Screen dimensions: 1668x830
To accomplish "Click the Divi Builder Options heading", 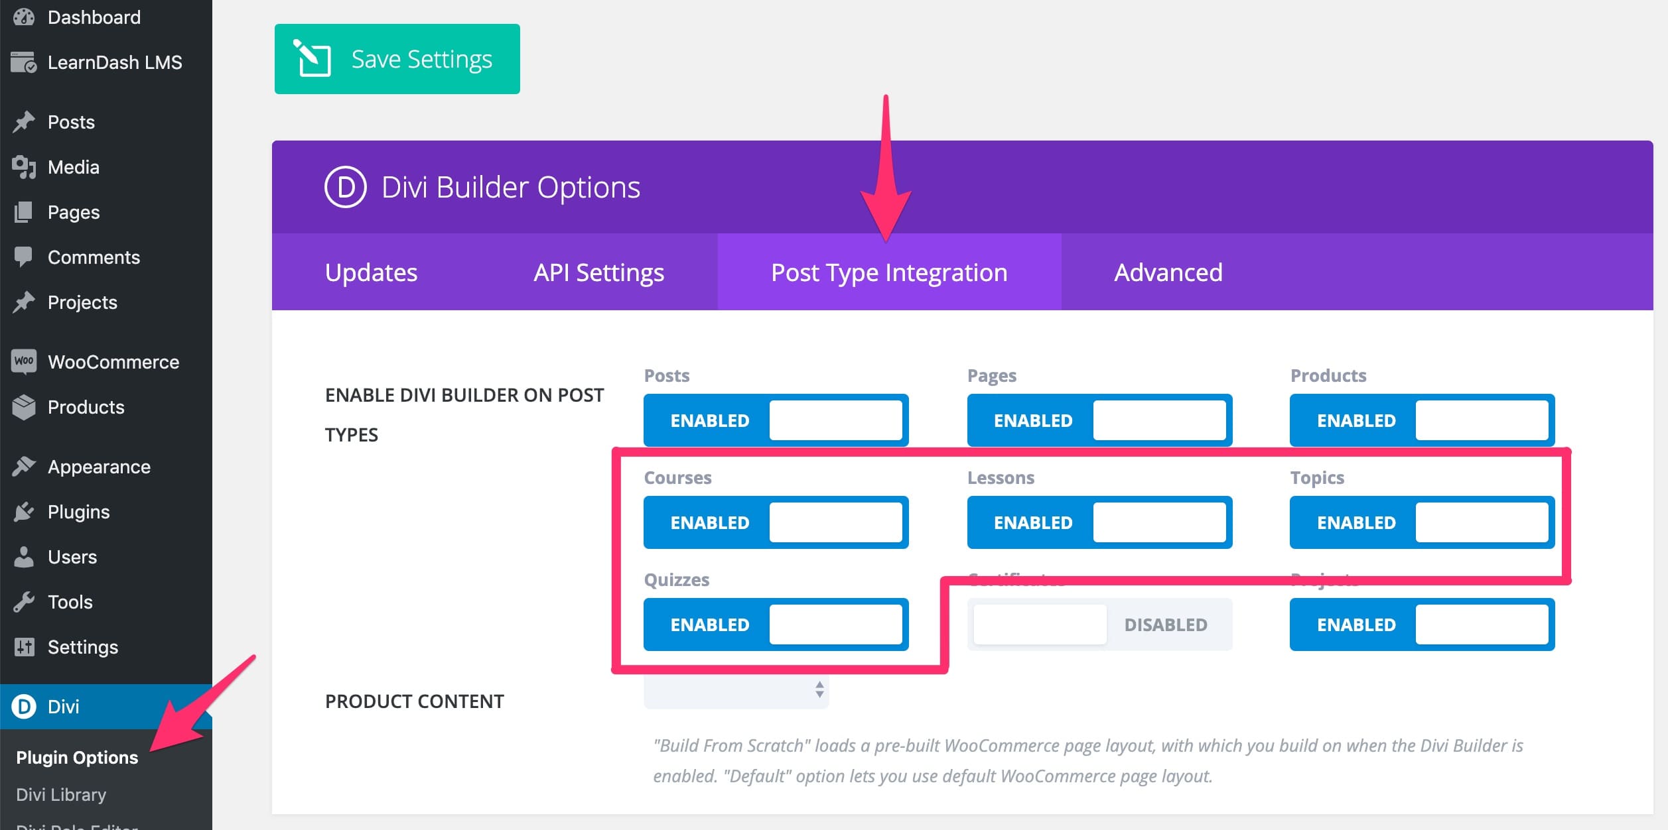I will click(511, 187).
